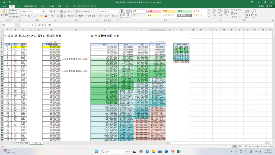Add a new sheet with plus icon
Image resolution: width=275 pixels, height=155 pixels.
49,143
